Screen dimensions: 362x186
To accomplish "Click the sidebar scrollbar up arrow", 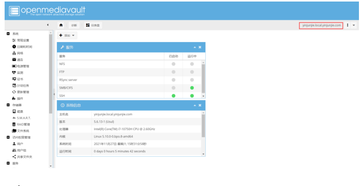I will coord(51,33).
